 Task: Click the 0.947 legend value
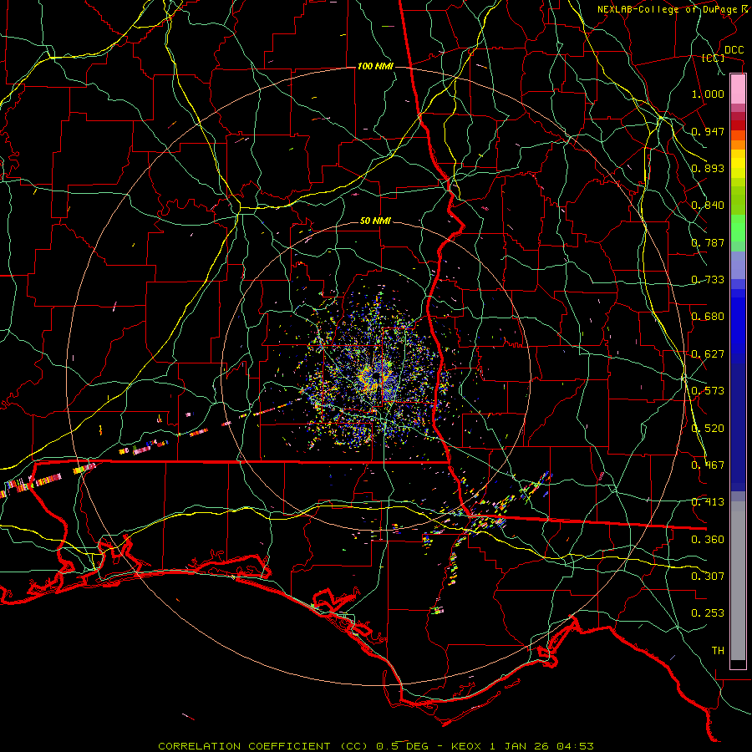point(708,131)
